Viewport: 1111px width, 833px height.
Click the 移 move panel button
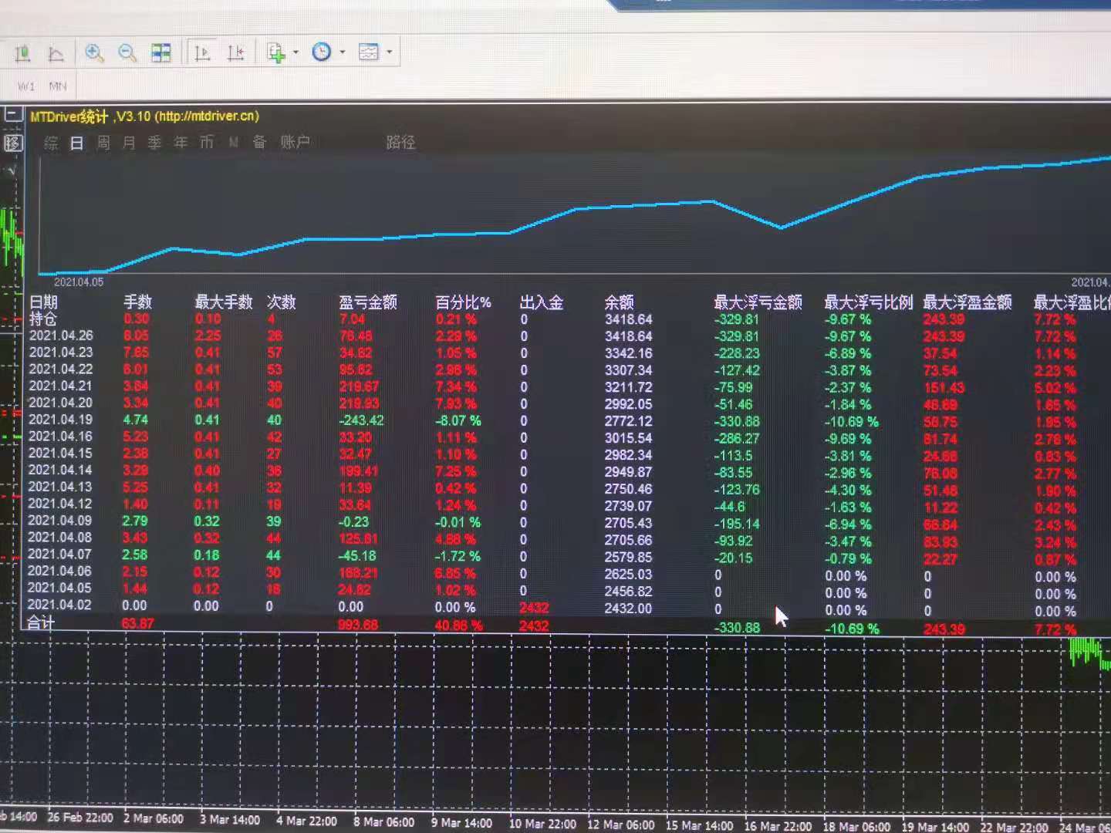coord(12,143)
